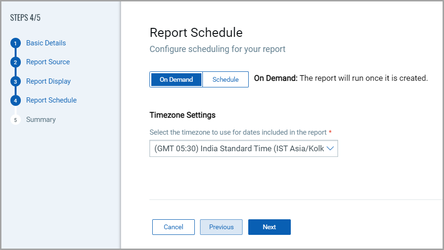Switch to Schedule mode
Screen dimensions: 444x250
click(x=226, y=80)
